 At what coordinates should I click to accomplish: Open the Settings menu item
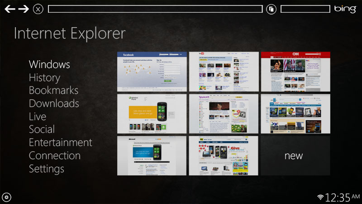pos(47,169)
